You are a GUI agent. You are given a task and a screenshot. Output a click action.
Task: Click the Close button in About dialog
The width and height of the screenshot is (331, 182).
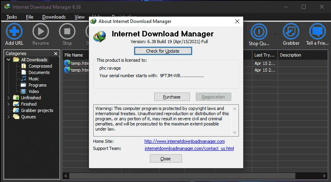click(x=166, y=159)
